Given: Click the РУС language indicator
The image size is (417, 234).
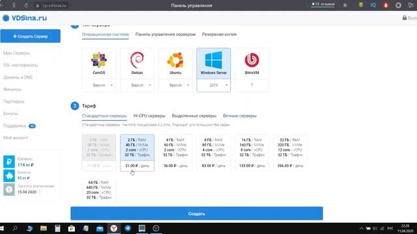Looking at the screenshot, I should click(390, 228).
